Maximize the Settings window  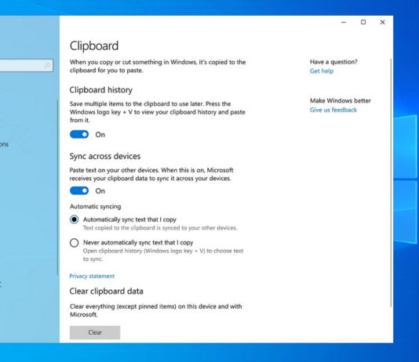click(x=363, y=22)
